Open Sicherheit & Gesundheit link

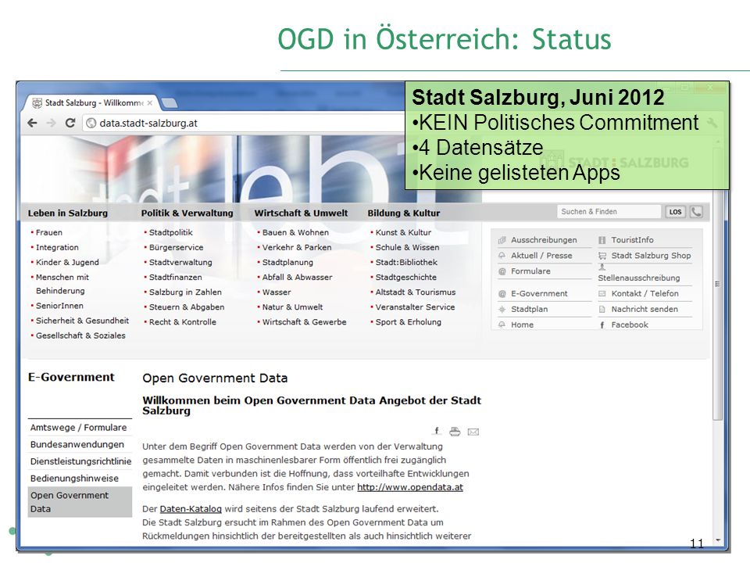tap(82, 321)
